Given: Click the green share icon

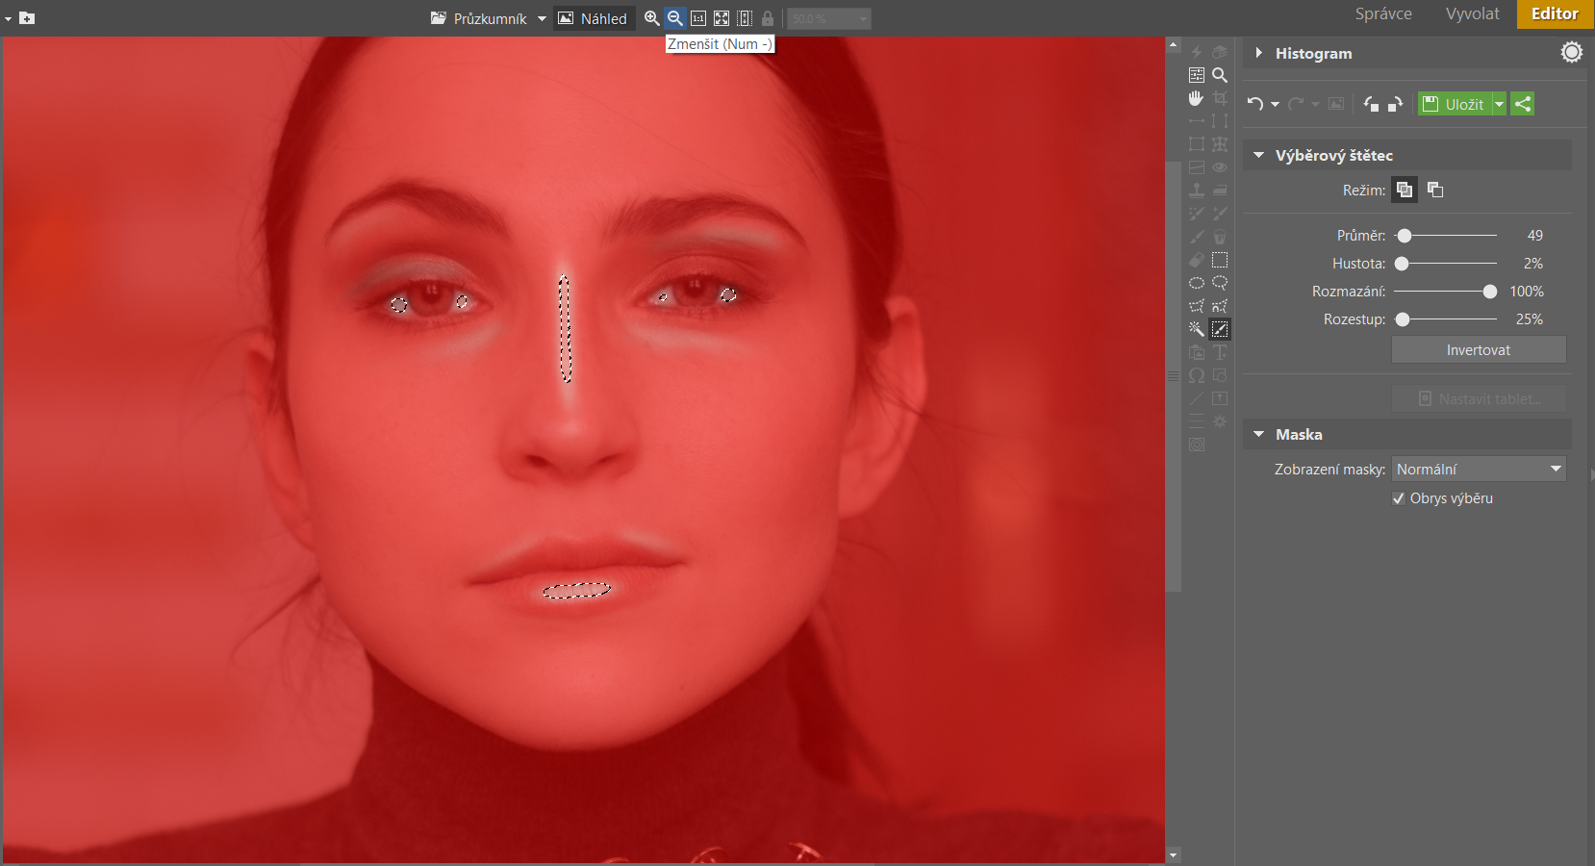Looking at the screenshot, I should coord(1523,104).
